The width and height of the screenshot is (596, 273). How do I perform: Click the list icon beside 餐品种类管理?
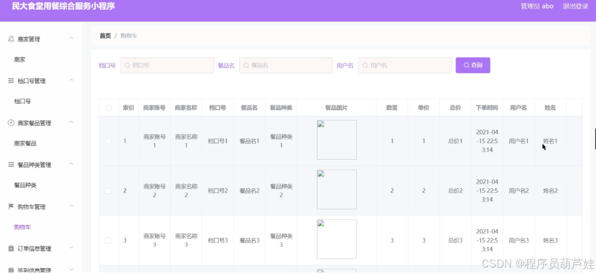pos(11,164)
